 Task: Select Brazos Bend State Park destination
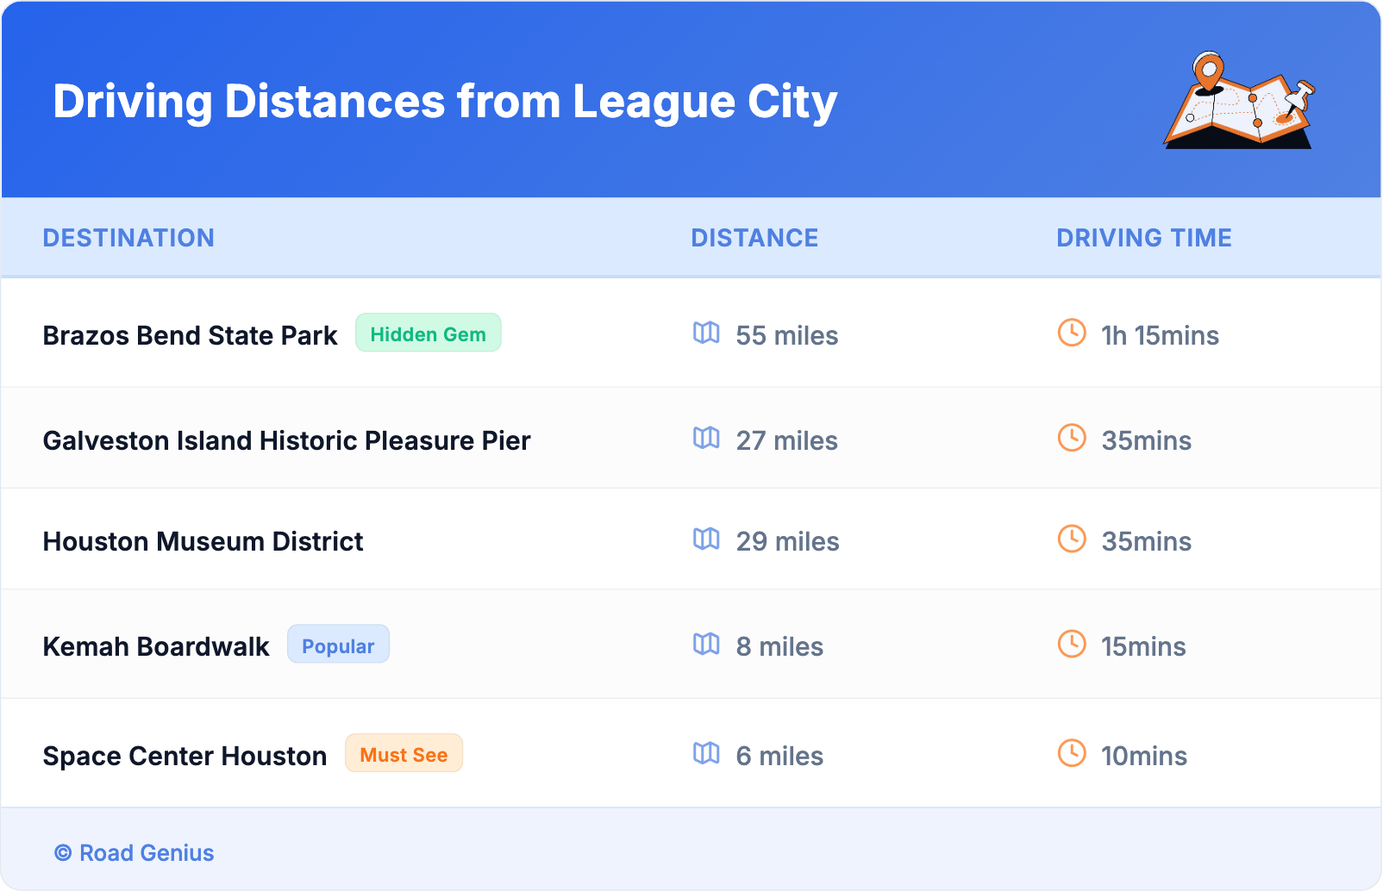190,335
